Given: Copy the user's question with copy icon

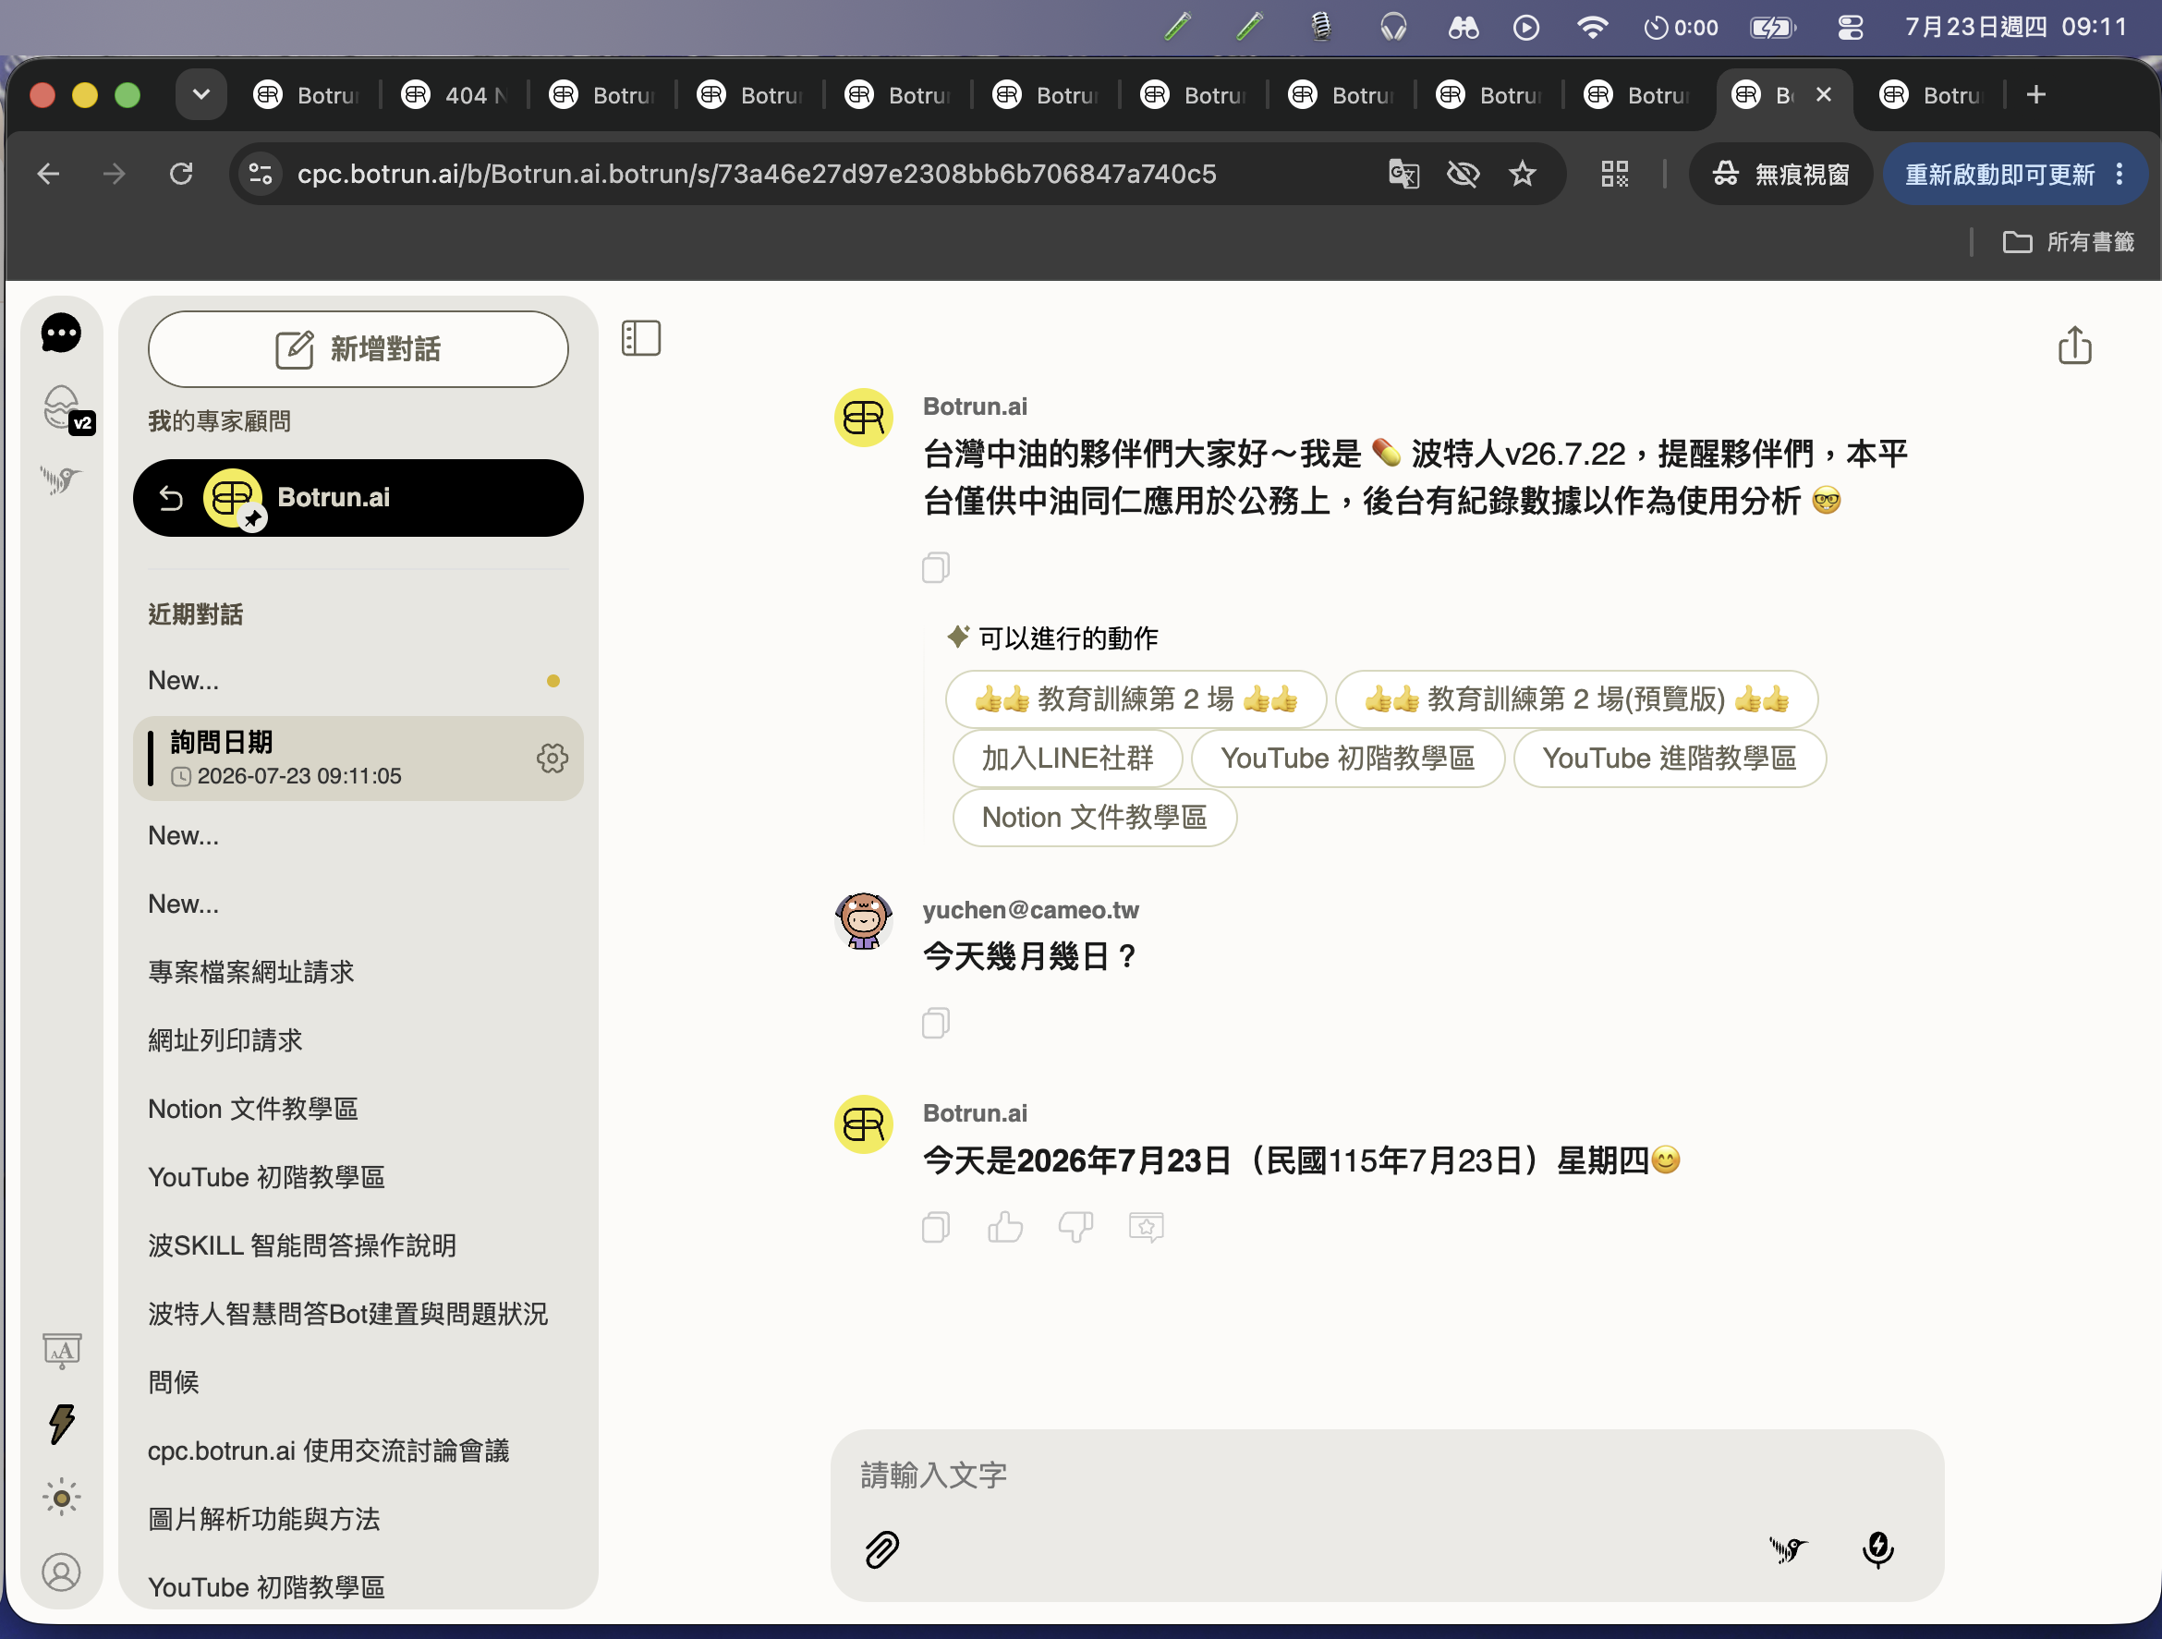Looking at the screenshot, I should 935,1024.
